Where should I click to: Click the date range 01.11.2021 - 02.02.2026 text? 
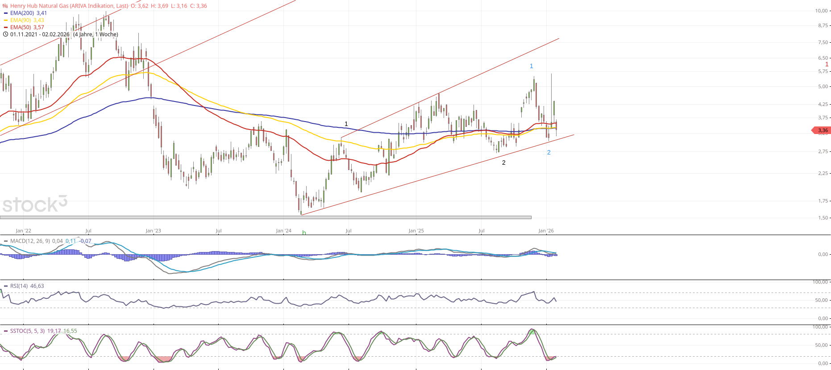(x=40, y=34)
